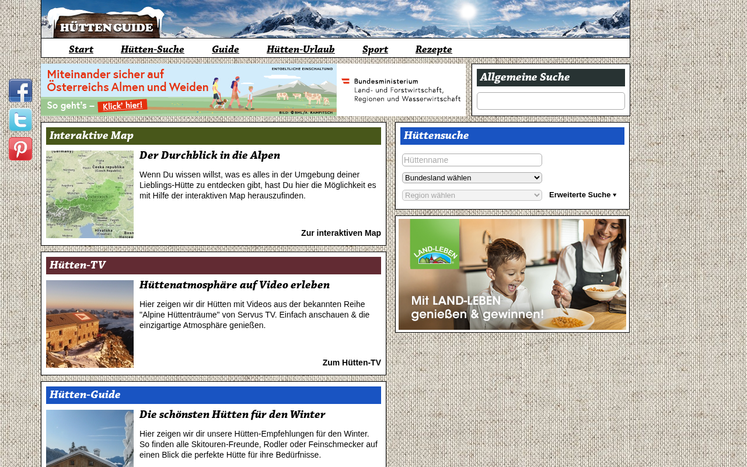Go to Rezepte in navigation

434,49
